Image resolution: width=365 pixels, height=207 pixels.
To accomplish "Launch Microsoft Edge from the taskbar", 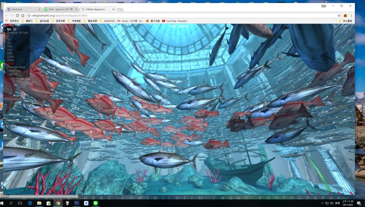I will click(x=30, y=203).
